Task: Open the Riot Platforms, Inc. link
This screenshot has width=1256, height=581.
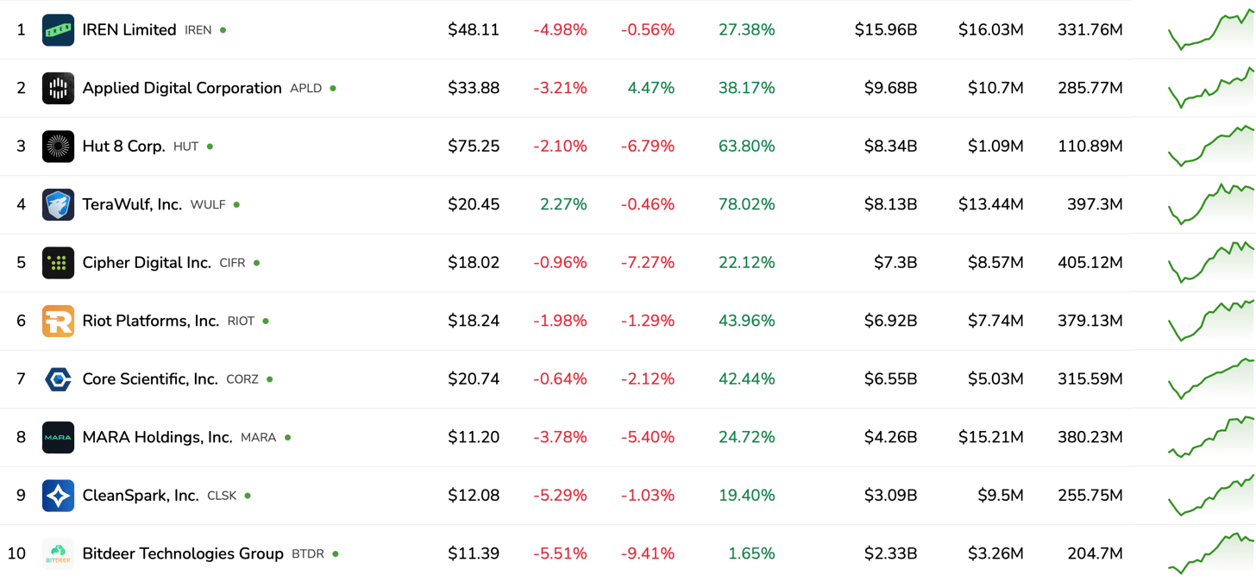Action: (151, 321)
